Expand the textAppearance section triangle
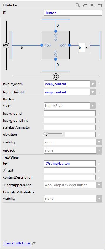 tap(4, 185)
